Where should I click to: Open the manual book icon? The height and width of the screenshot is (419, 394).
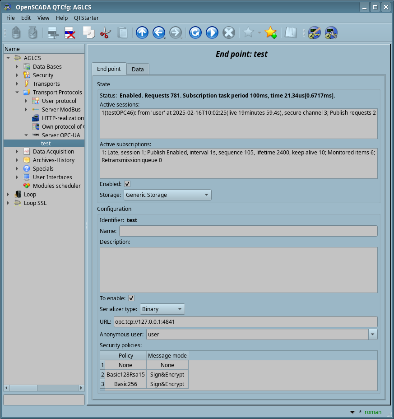point(290,33)
